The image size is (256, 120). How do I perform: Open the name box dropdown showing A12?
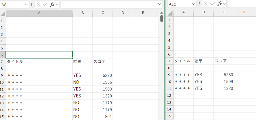[193, 4]
